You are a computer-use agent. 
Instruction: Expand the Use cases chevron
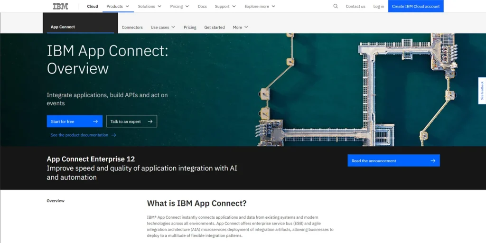click(x=173, y=27)
